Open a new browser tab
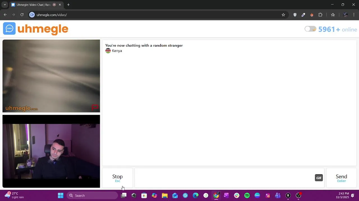Viewport: 359px width, 201px height. pyautogui.click(x=68, y=5)
